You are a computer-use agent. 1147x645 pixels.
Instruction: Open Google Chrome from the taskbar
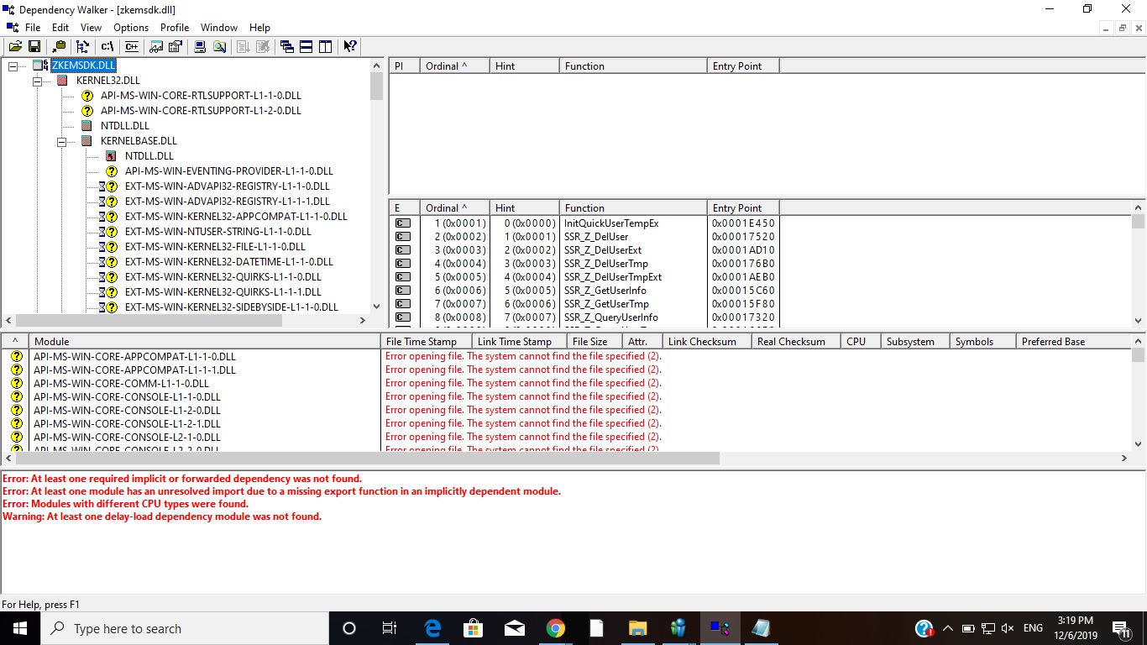click(555, 628)
